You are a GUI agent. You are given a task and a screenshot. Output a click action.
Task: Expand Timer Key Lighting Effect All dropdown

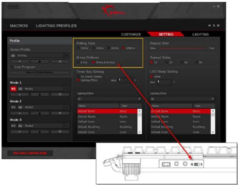click(x=109, y=99)
